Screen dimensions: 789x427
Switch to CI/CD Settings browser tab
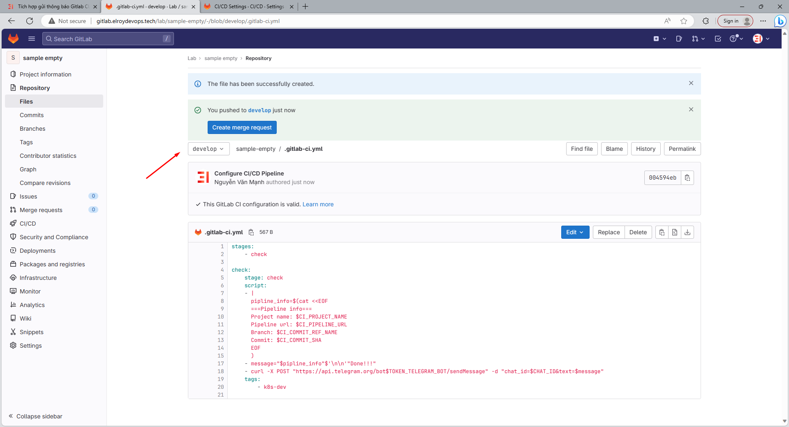(x=249, y=7)
